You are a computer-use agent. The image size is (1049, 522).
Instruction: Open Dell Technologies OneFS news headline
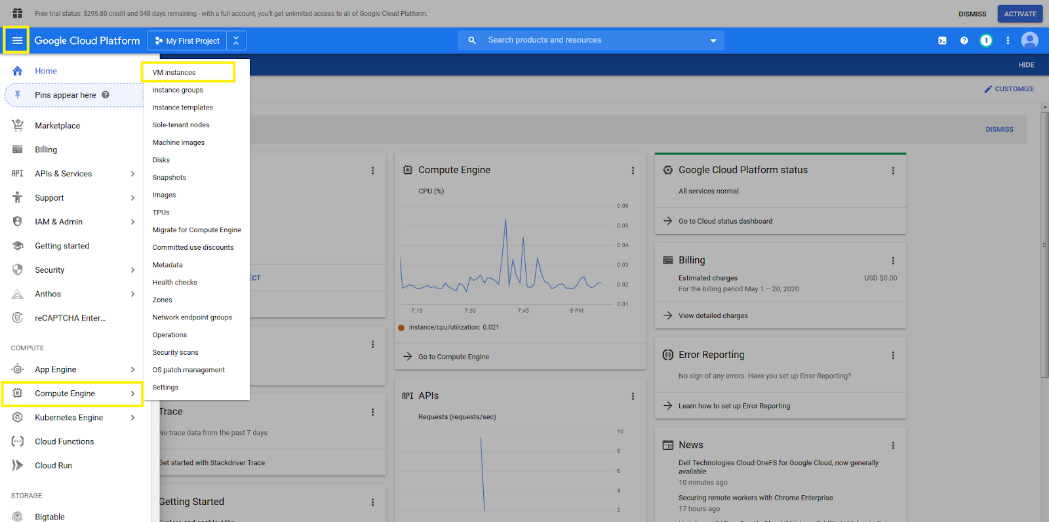coord(778,467)
